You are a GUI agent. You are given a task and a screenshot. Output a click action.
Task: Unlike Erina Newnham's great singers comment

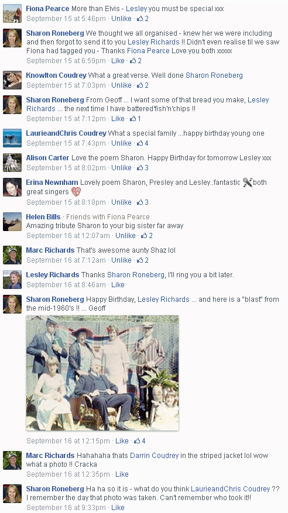(x=121, y=202)
